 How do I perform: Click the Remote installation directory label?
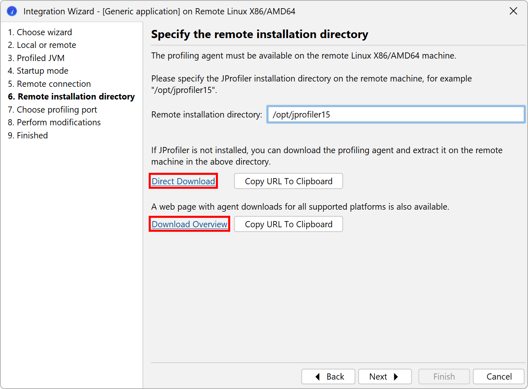click(206, 115)
